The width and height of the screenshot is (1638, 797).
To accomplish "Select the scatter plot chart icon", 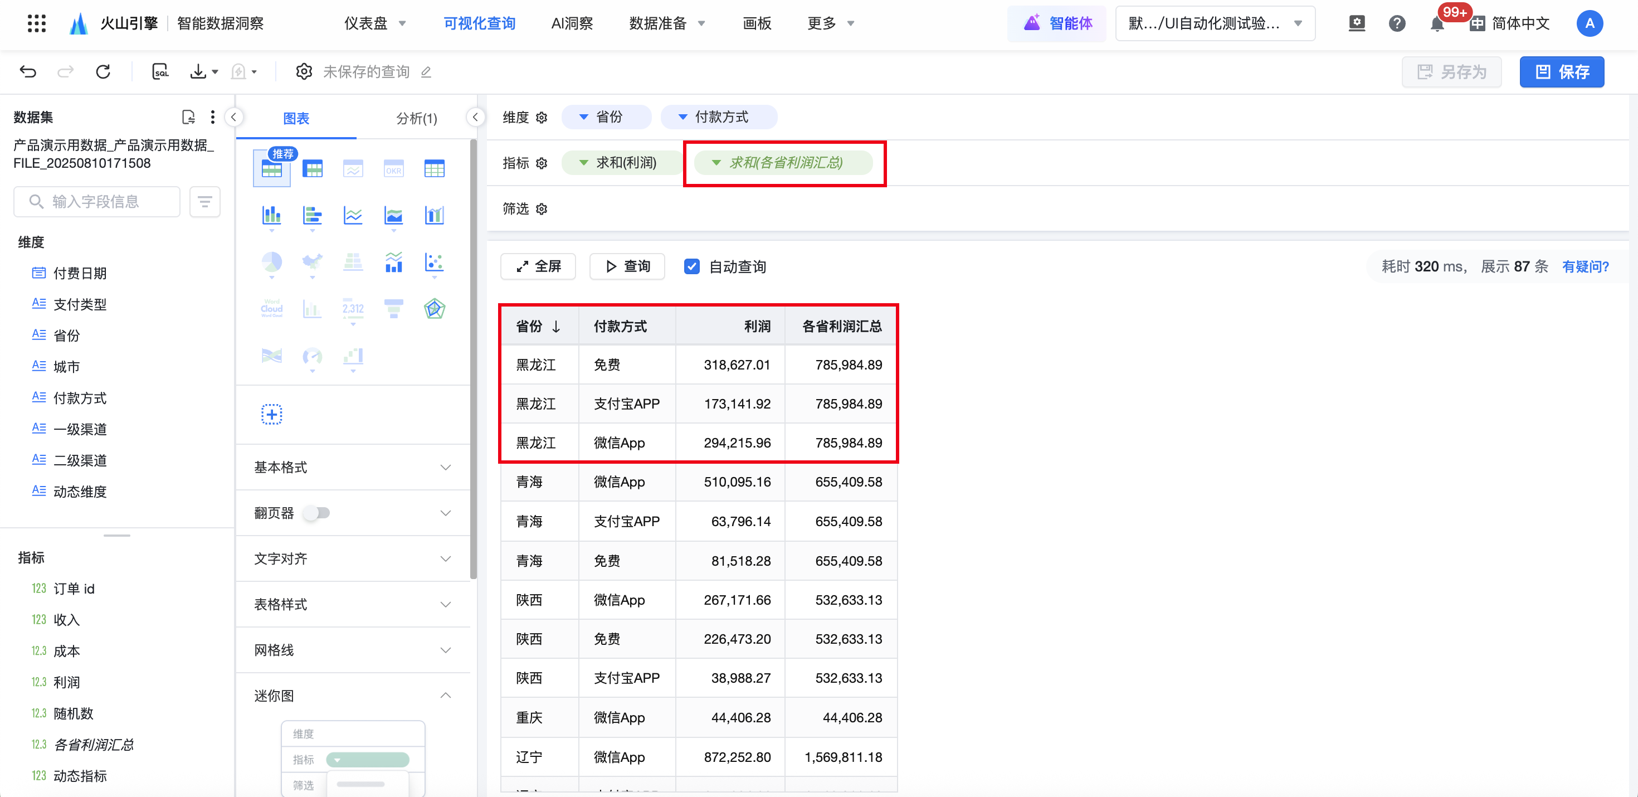I will tap(435, 262).
